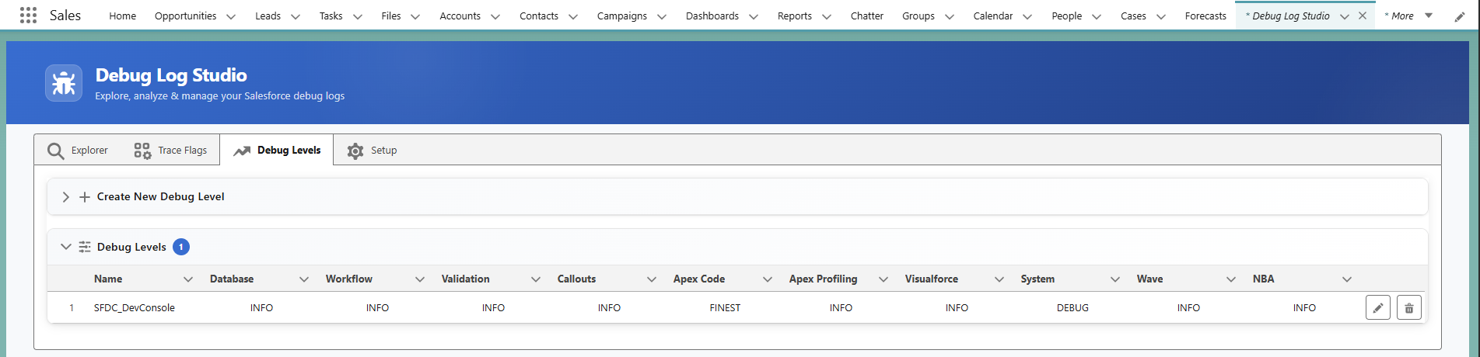Open the Groups dropdown chevron
The width and height of the screenshot is (1480, 357).
tap(950, 16)
